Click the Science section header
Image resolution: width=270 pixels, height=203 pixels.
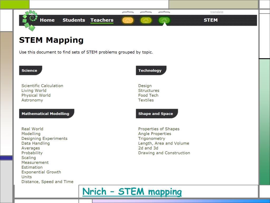point(31,70)
